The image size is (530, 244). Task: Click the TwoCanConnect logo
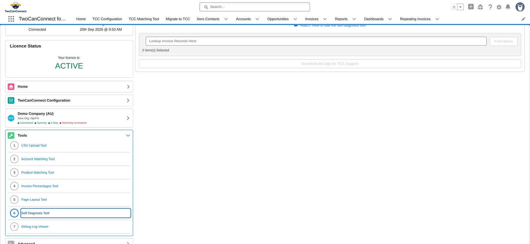(16, 7)
